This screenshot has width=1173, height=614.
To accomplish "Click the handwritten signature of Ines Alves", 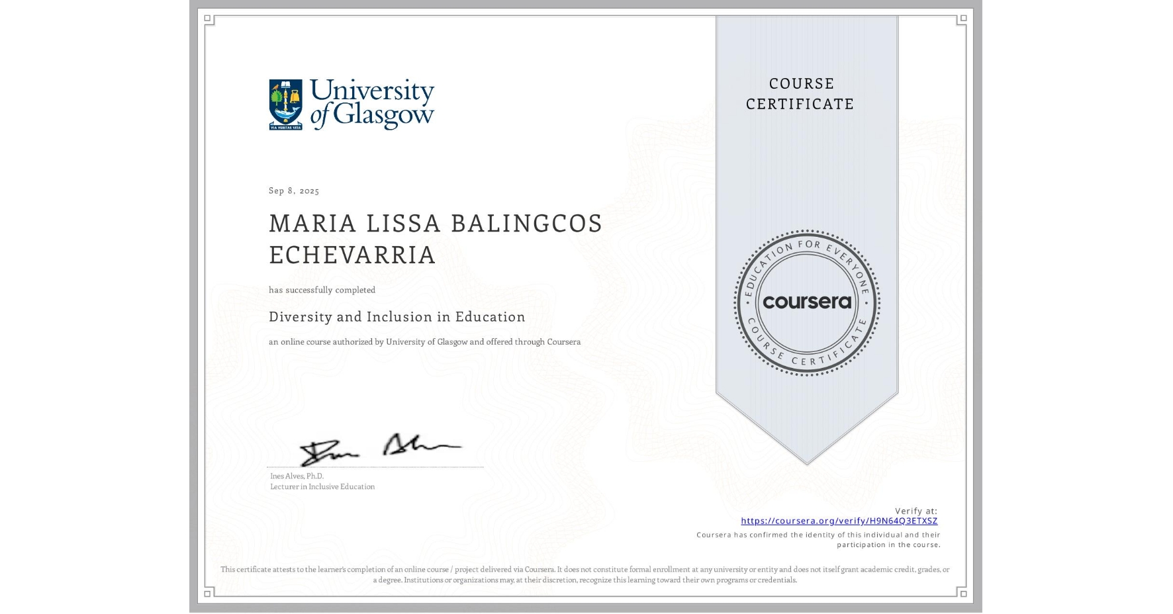I will [x=380, y=449].
